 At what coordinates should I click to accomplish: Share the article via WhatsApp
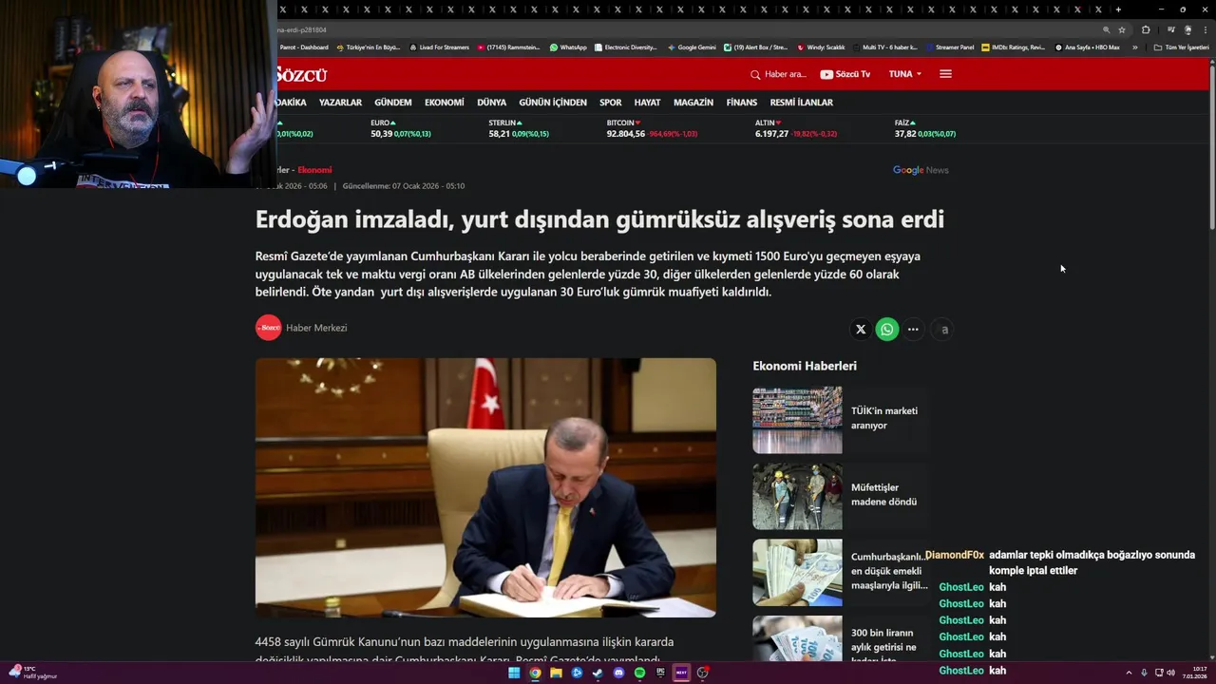(887, 330)
